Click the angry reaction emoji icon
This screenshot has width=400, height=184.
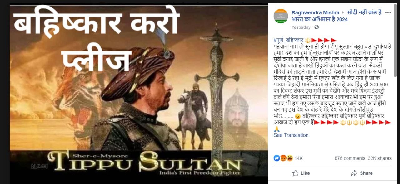tap(283, 158)
